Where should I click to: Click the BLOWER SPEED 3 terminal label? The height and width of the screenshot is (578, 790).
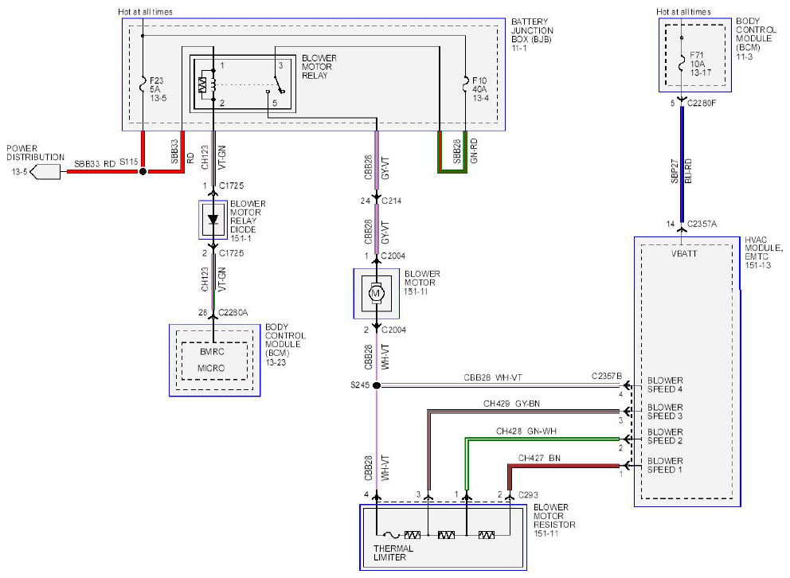(x=665, y=412)
